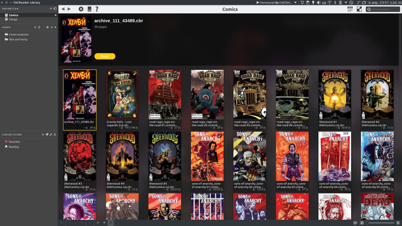Select Sherwood #3 comic cover
The image size is (402, 226).
pyautogui.click(x=80, y=156)
